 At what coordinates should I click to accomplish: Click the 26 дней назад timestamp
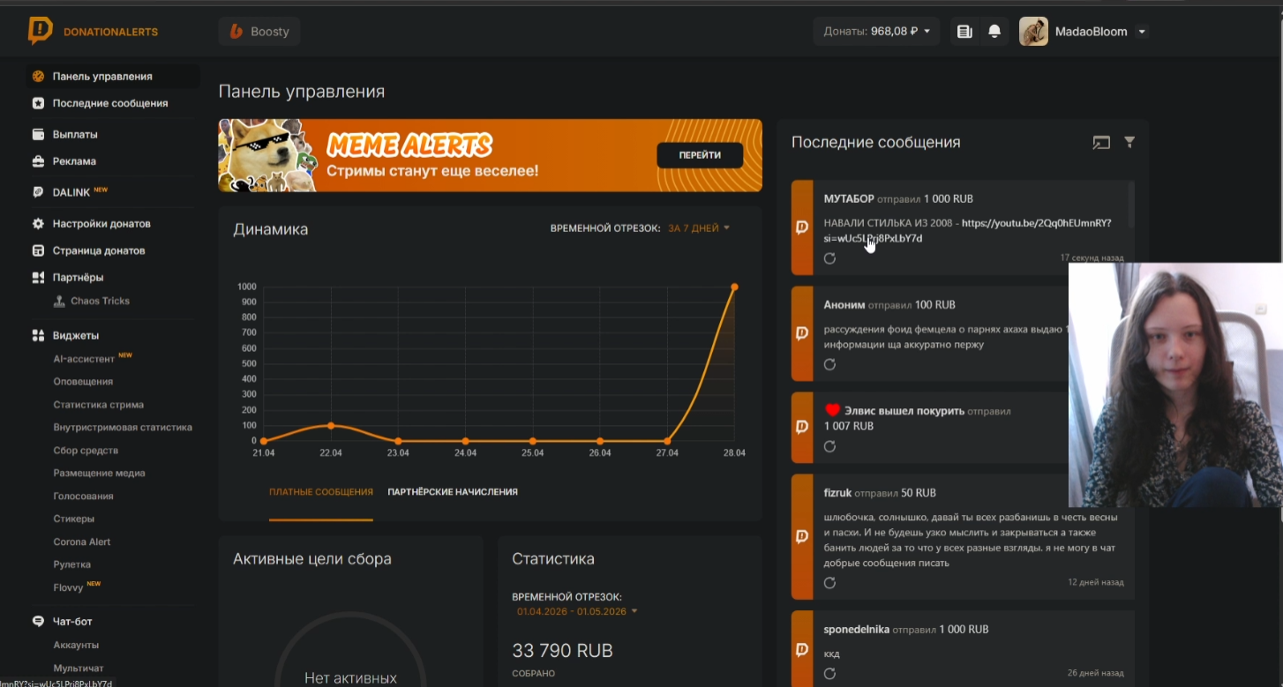click(1096, 674)
